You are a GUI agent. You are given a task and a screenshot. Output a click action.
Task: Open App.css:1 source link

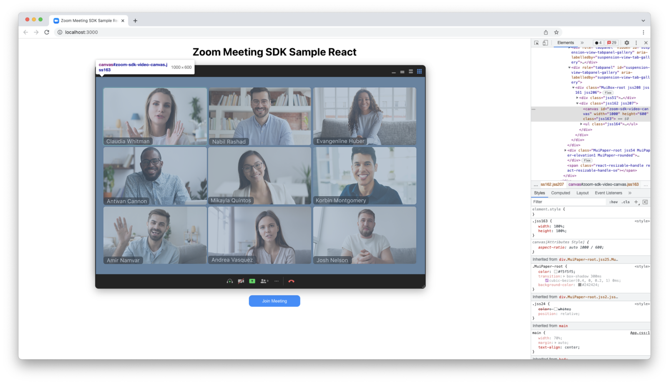[639, 333]
